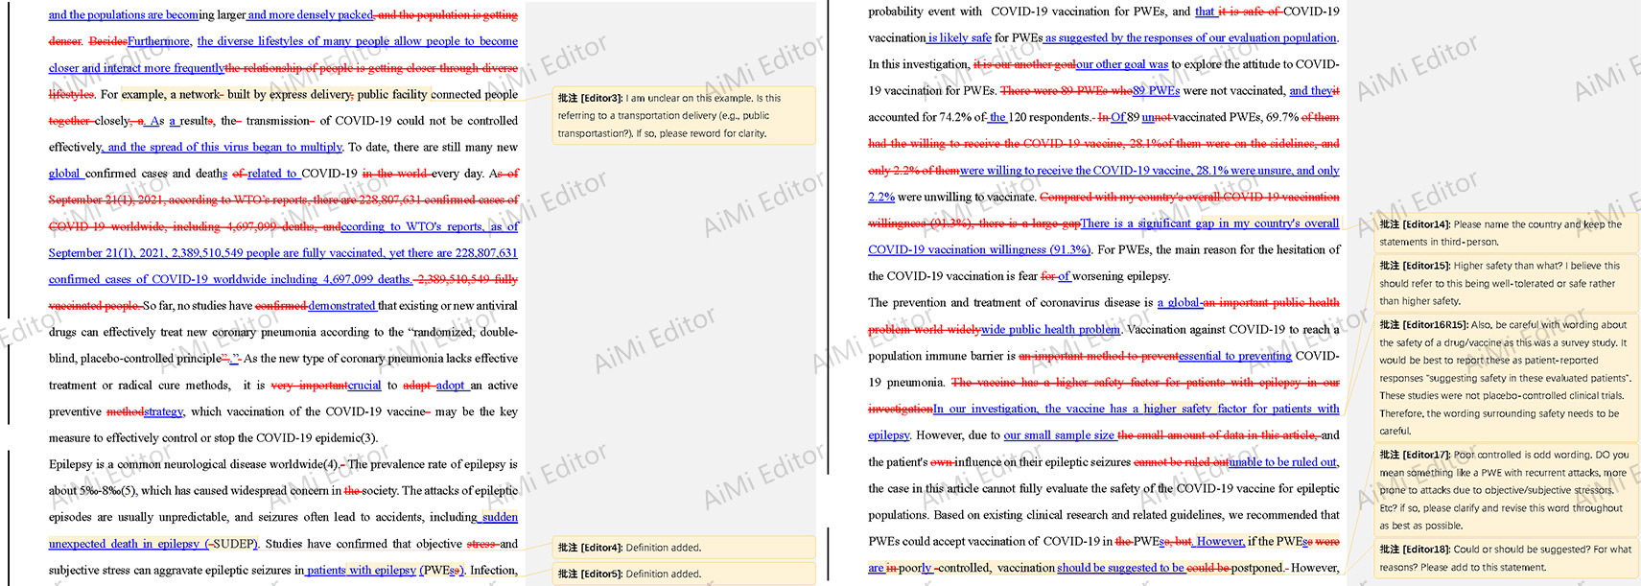
Task: Click inserted text 'wide public health problem'
Action: [x=1050, y=329]
